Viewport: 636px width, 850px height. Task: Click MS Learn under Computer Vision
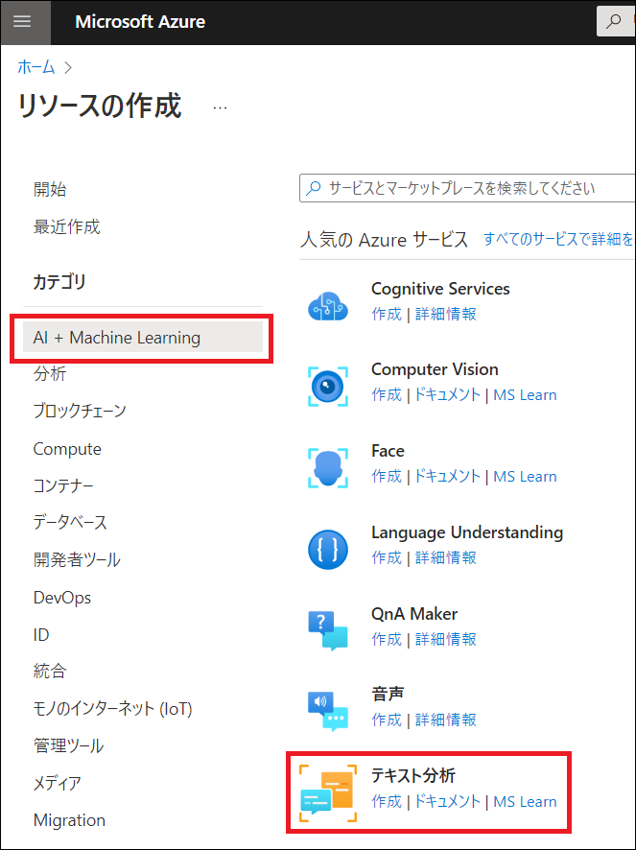pyautogui.click(x=525, y=394)
